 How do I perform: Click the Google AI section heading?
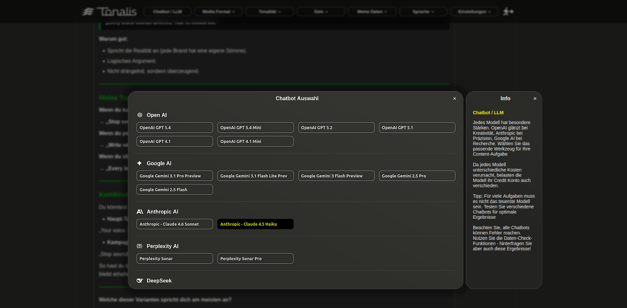pos(159,163)
